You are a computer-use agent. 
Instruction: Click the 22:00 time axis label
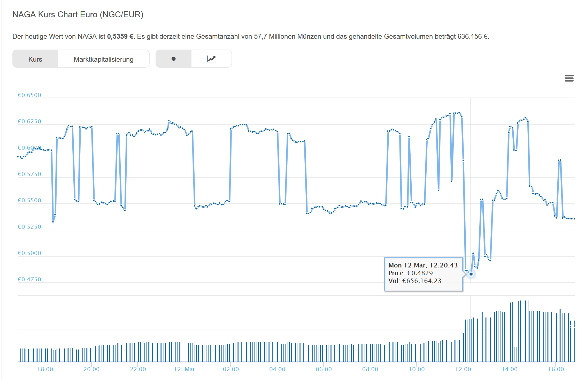tap(138, 369)
